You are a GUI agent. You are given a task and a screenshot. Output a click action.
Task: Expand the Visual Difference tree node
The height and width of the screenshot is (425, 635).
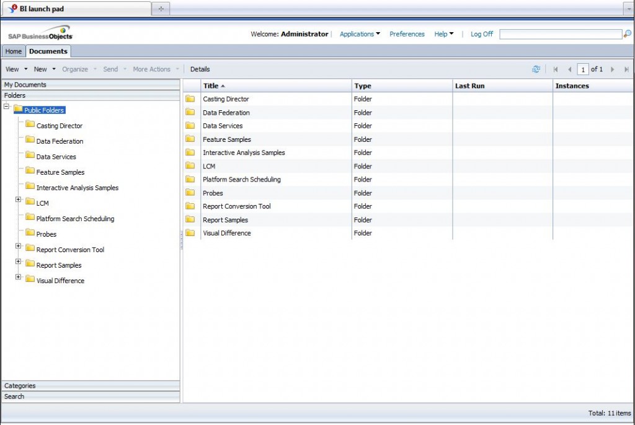pyautogui.click(x=18, y=277)
